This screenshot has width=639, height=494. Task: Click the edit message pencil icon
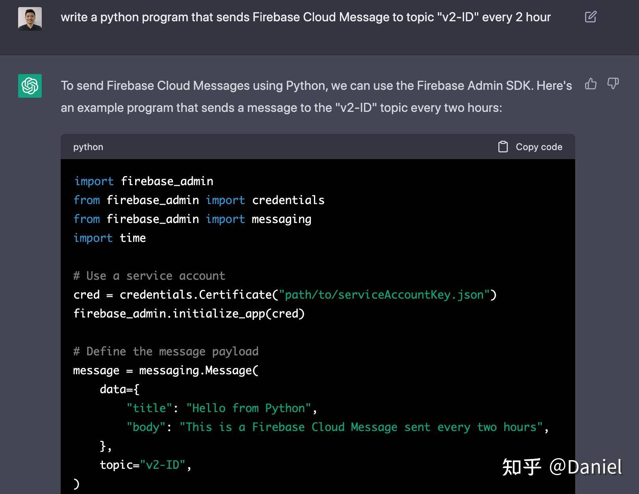tap(591, 17)
